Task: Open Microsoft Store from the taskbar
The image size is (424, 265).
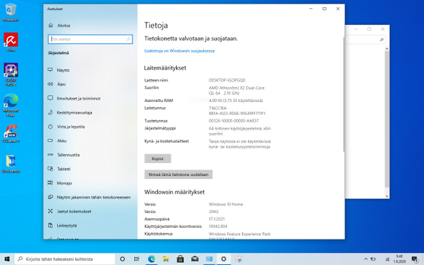Action: (x=181, y=259)
